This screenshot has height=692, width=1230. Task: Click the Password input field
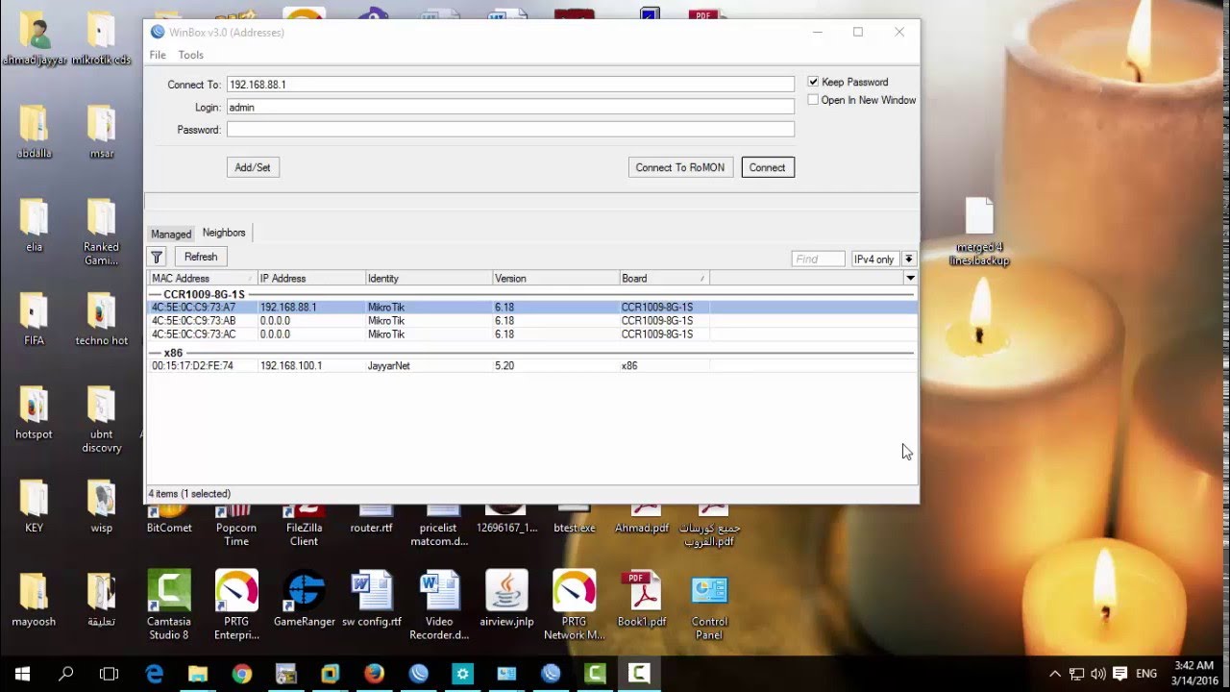[510, 130]
